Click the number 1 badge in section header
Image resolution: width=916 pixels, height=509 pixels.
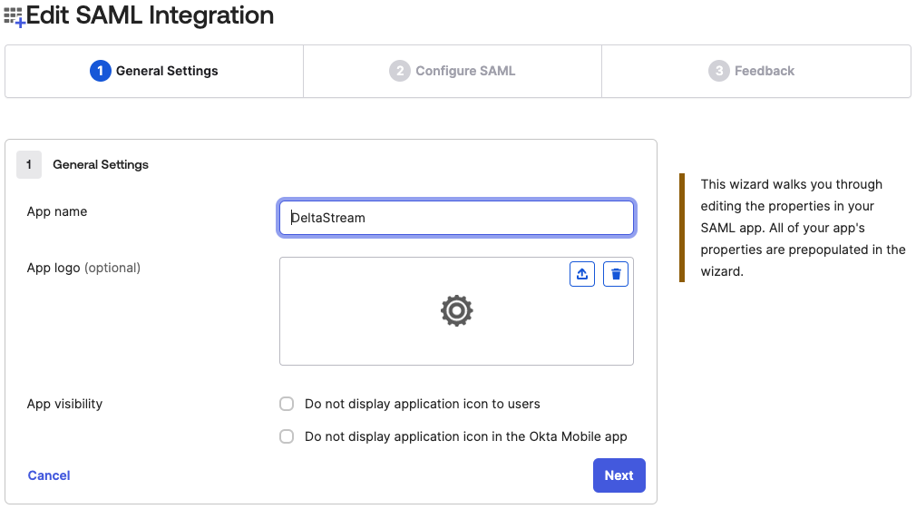(x=29, y=165)
